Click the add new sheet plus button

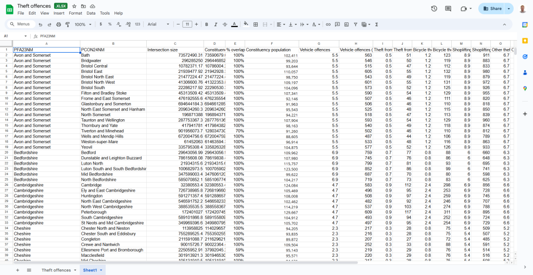(x=18, y=270)
